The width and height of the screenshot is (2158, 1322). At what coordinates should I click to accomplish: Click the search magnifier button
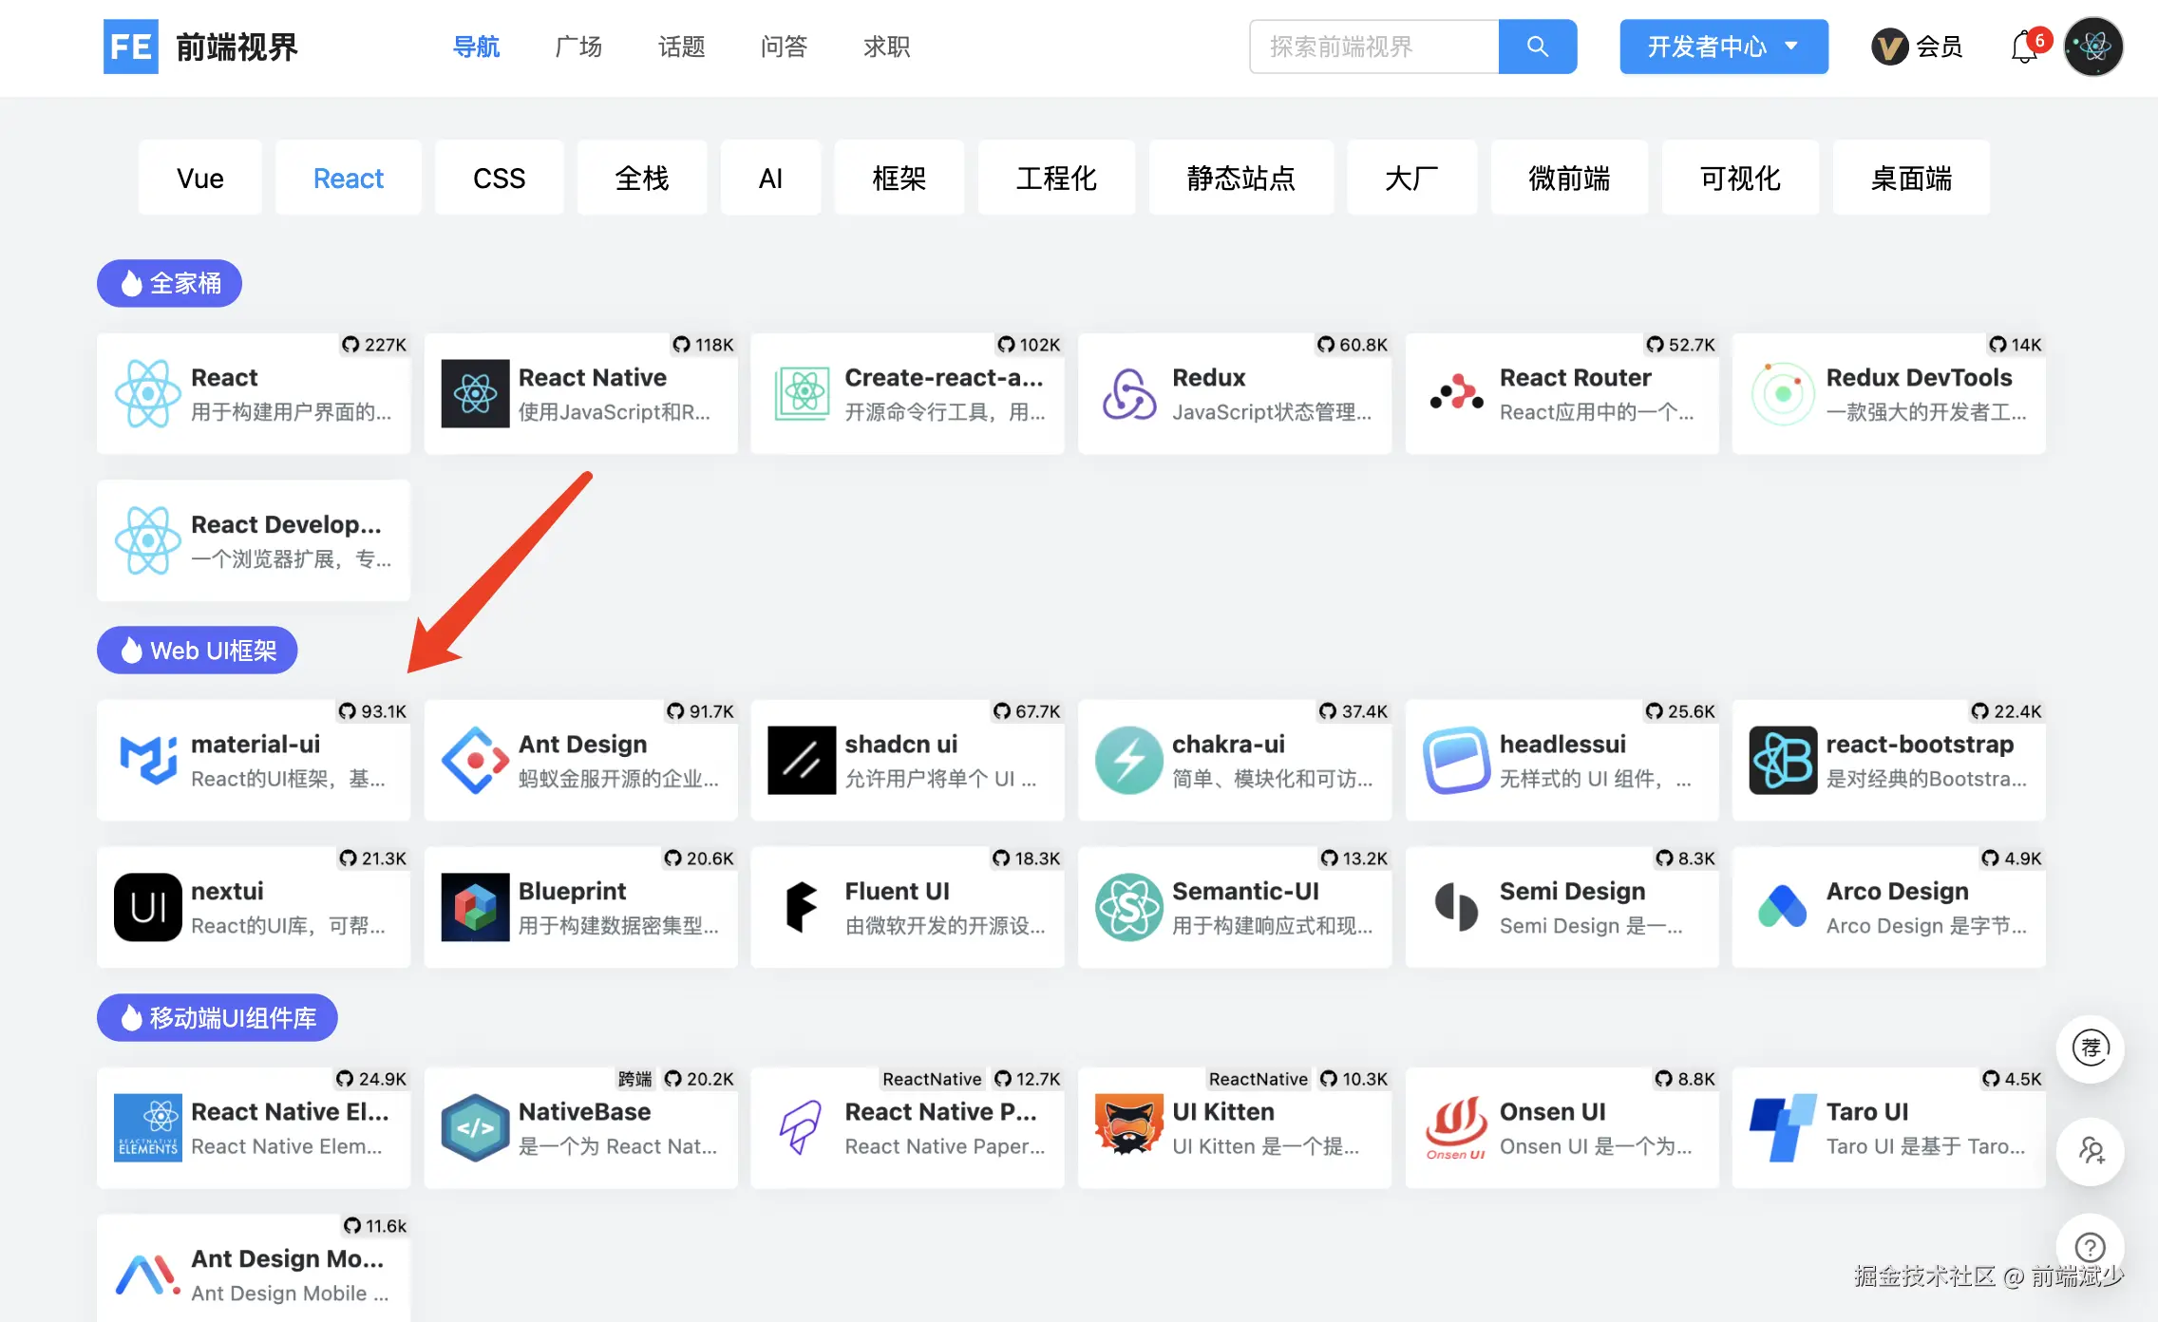[1537, 47]
